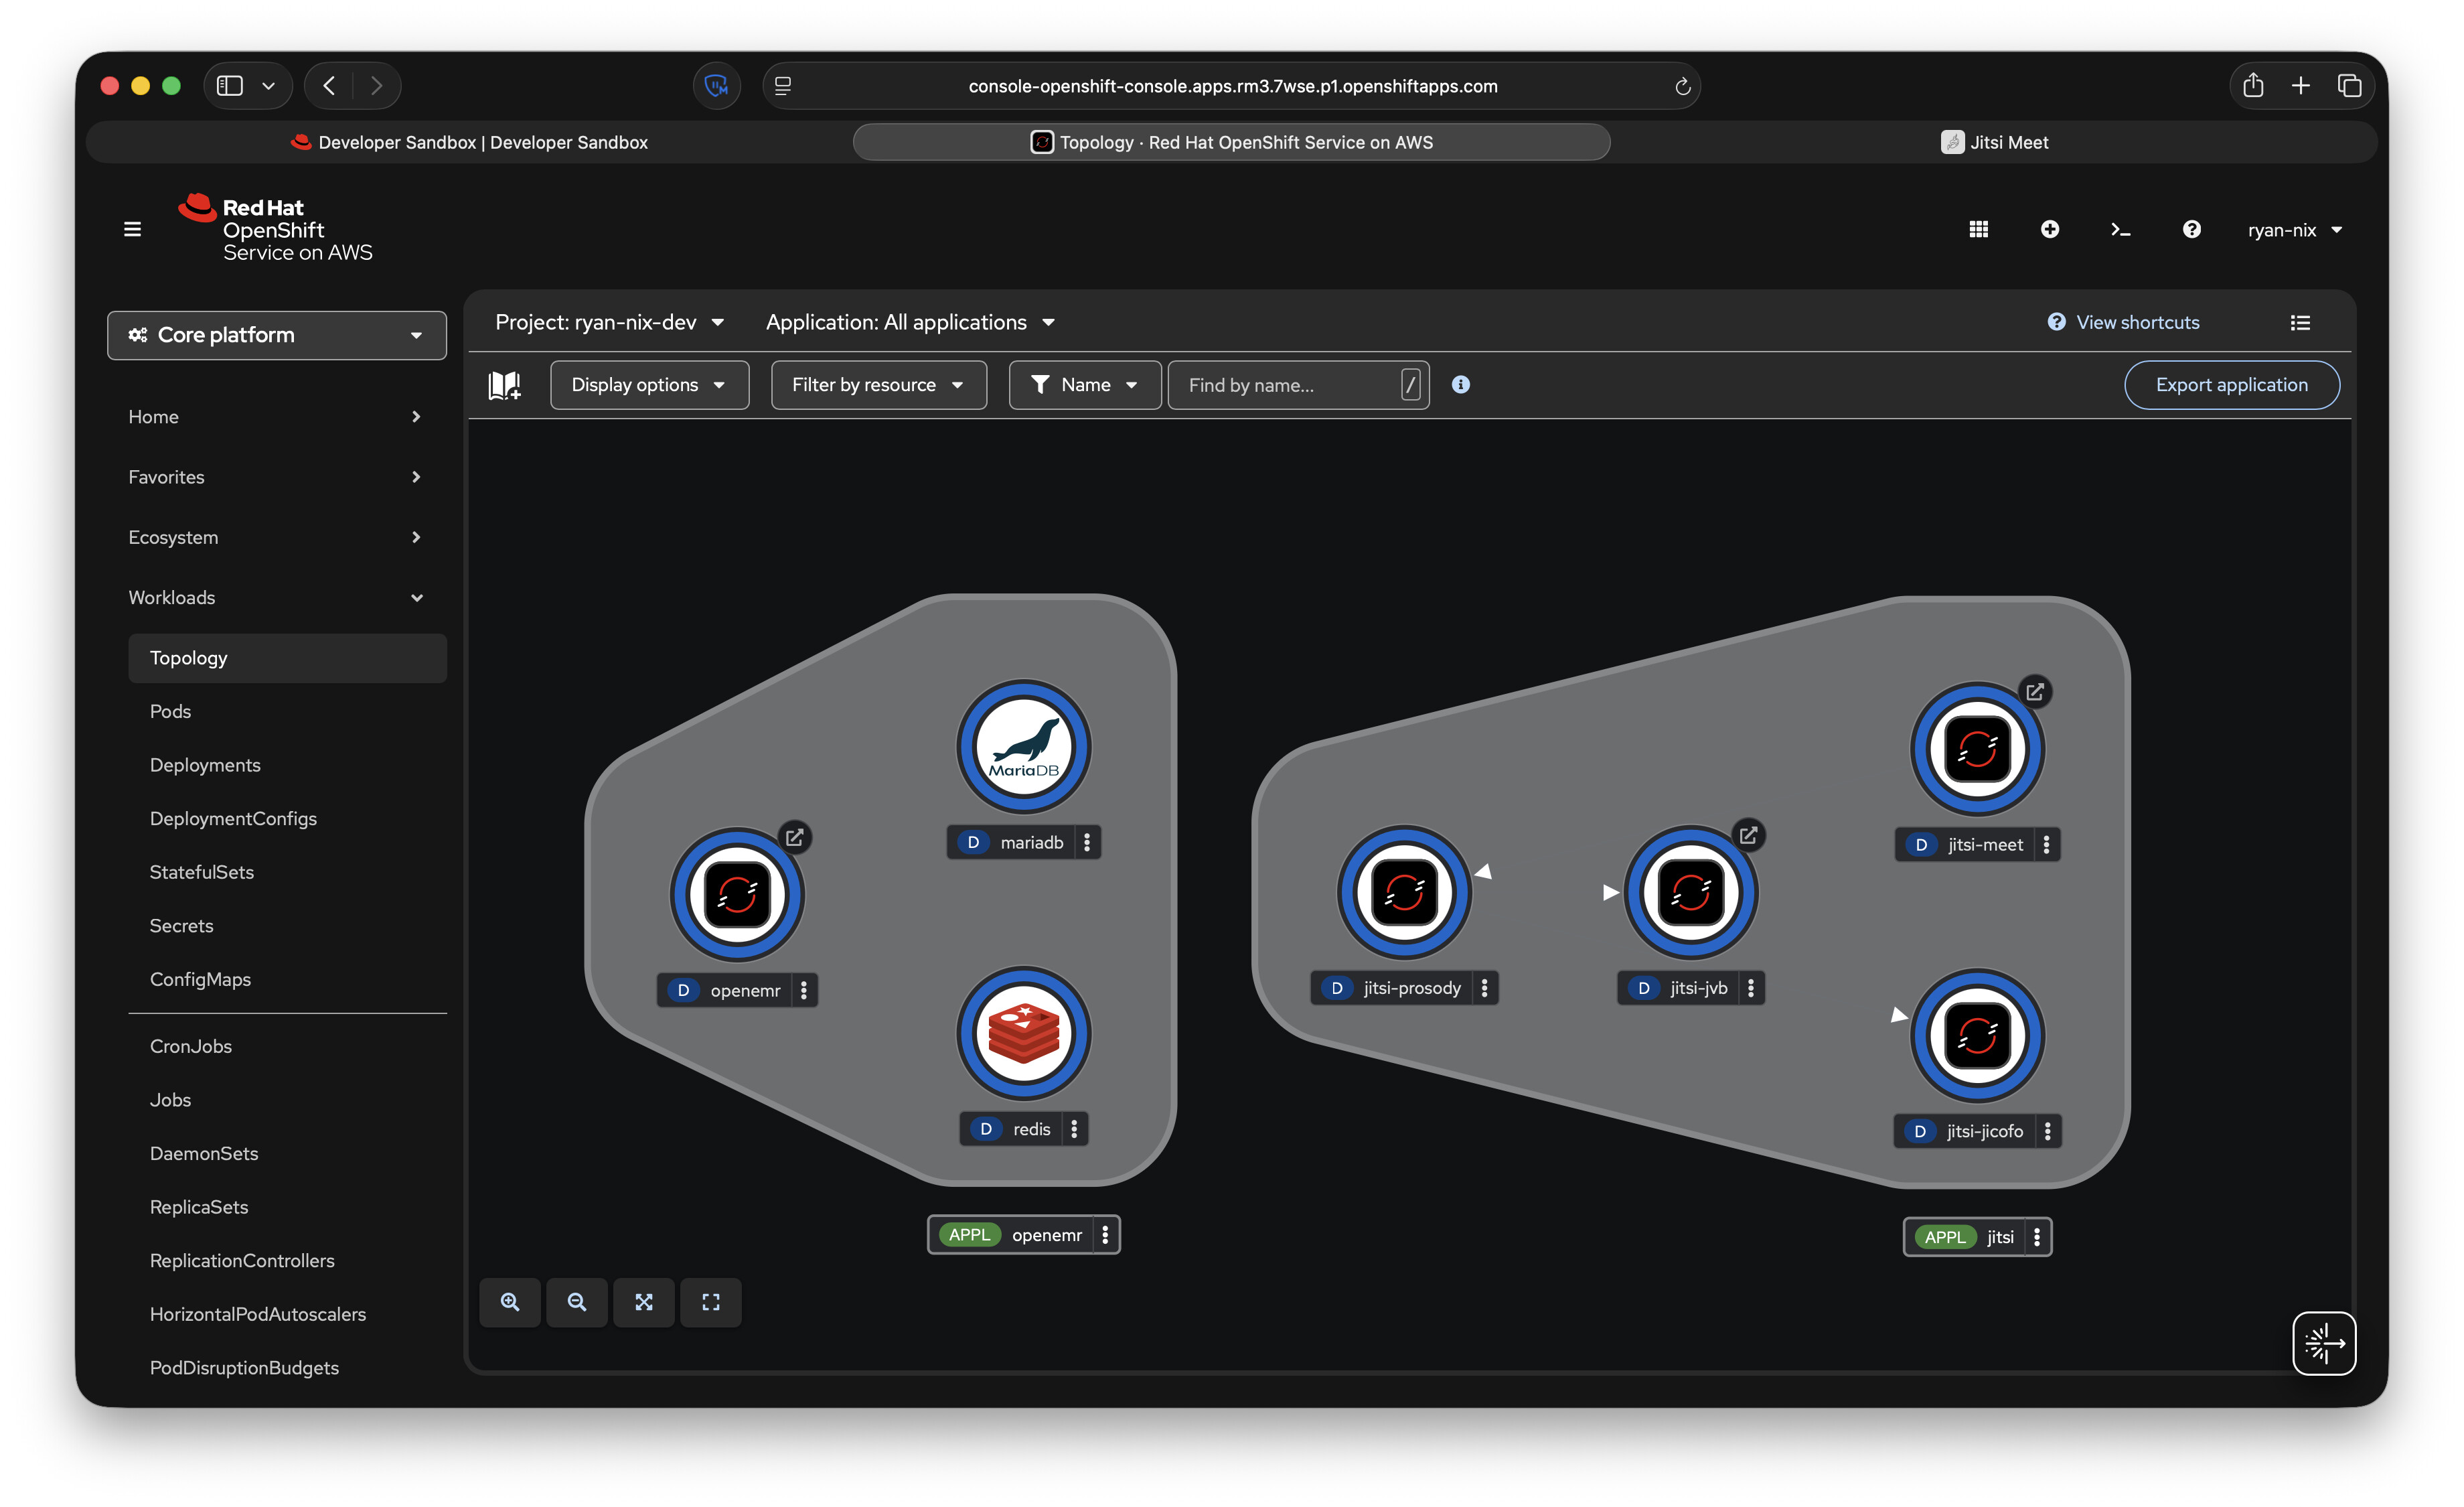Select Deployments in the sidebar
This screenshot has width=2464, height=1507.
tap(205, 765)
